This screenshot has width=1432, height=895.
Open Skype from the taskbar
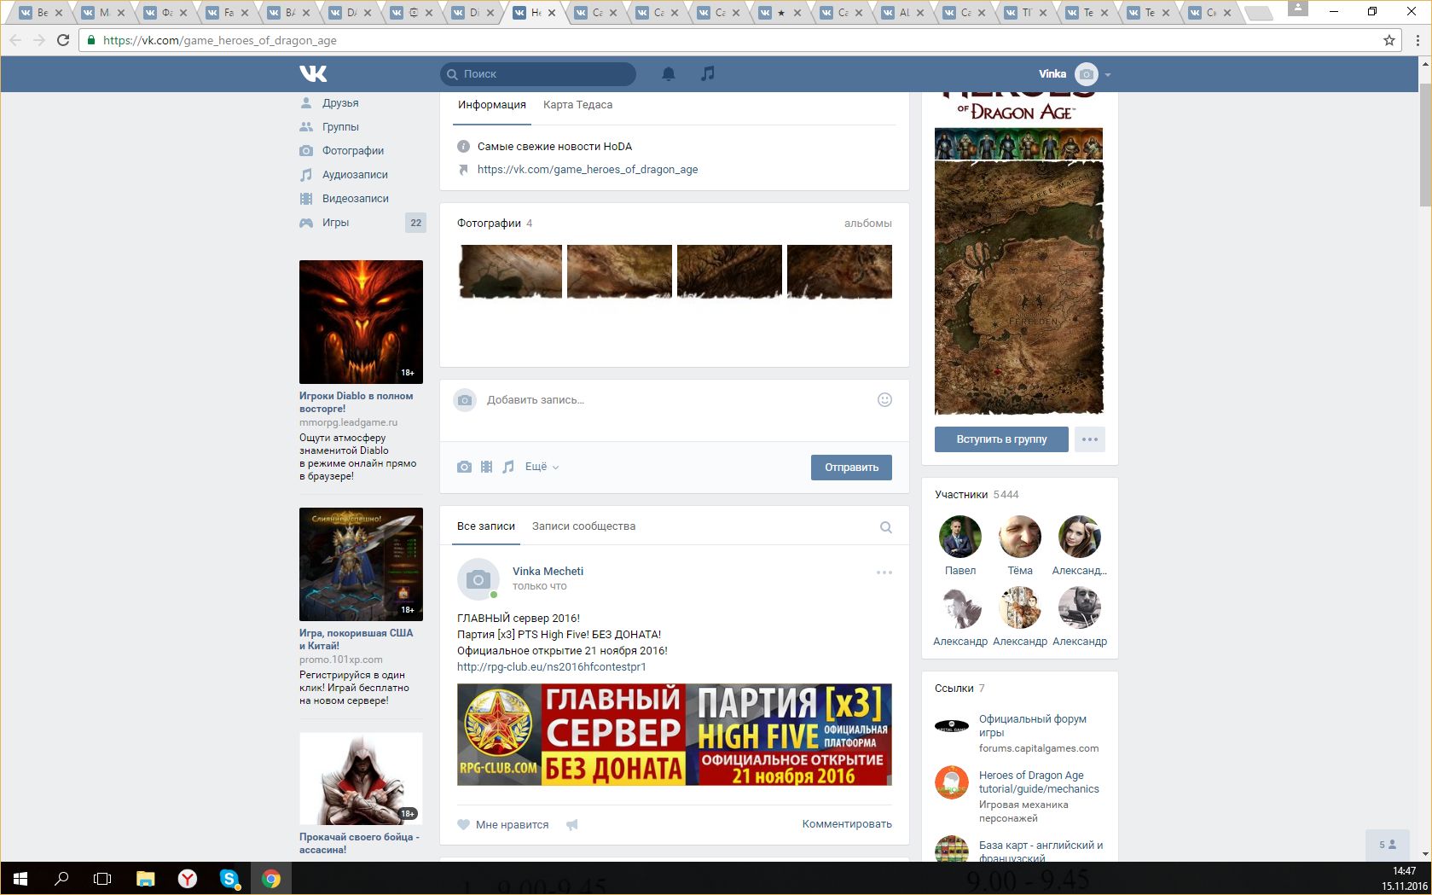pyautogui.click(x=229, y=878)
